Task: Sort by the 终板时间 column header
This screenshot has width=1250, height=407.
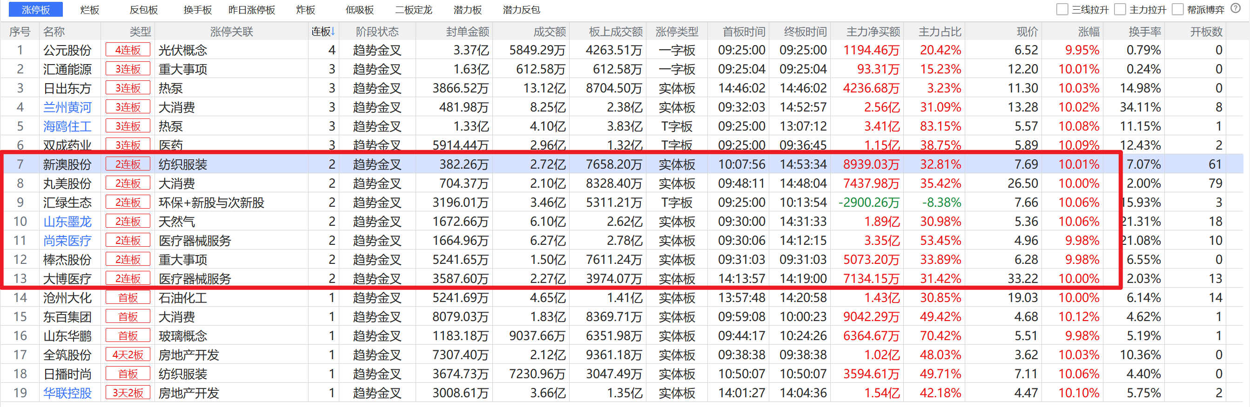Action: 805,32
